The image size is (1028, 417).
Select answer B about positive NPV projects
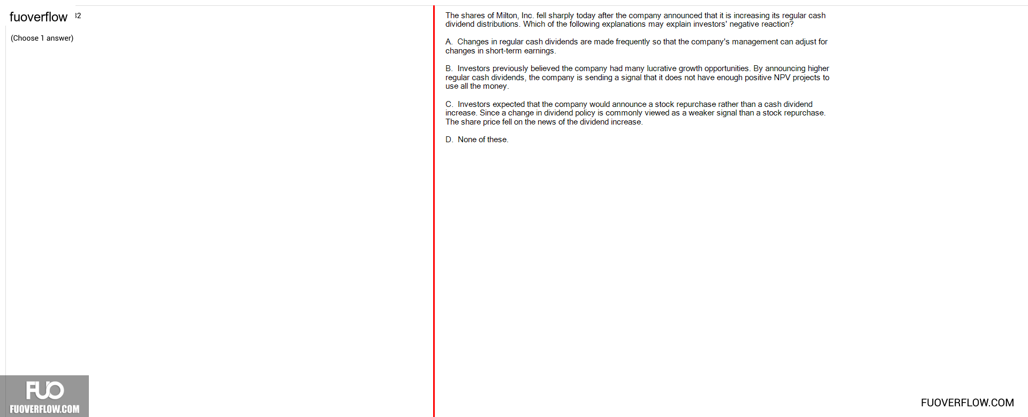coord(637,77)
